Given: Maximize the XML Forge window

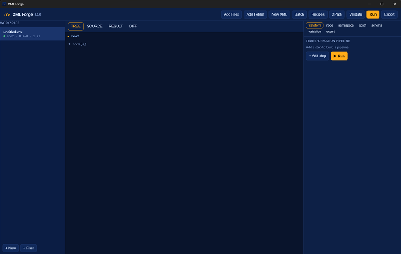Looking at the screenshot, I should point(382,4).
